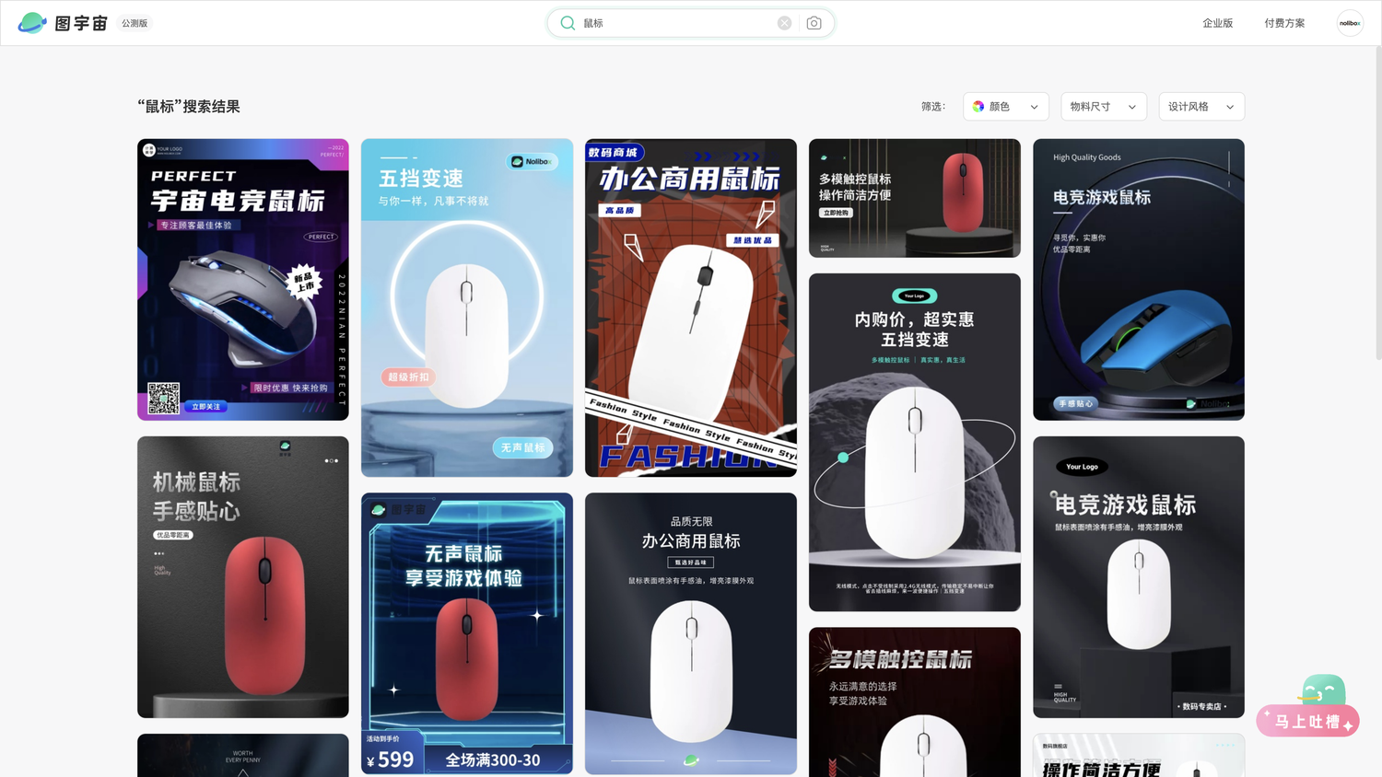Screen dimensions: 1382x777
Task: Open the blue mouse 电竞游戏鼠标 template
Action: click(x=1139, y=280)
